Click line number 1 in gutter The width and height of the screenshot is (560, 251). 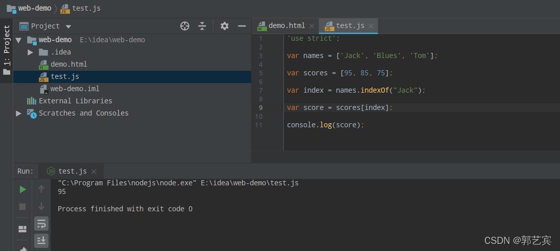pyautogui.click(x=261, y=39)
